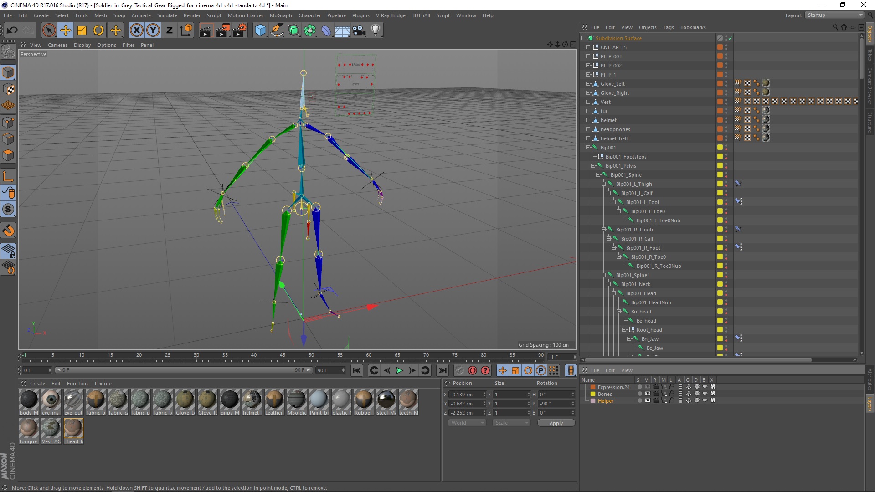Toggle Autokeying button

pyautogui.click(x=473, y=371)
